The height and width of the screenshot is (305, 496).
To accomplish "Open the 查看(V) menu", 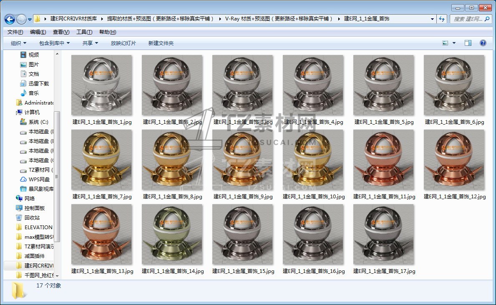I will 61,32.
